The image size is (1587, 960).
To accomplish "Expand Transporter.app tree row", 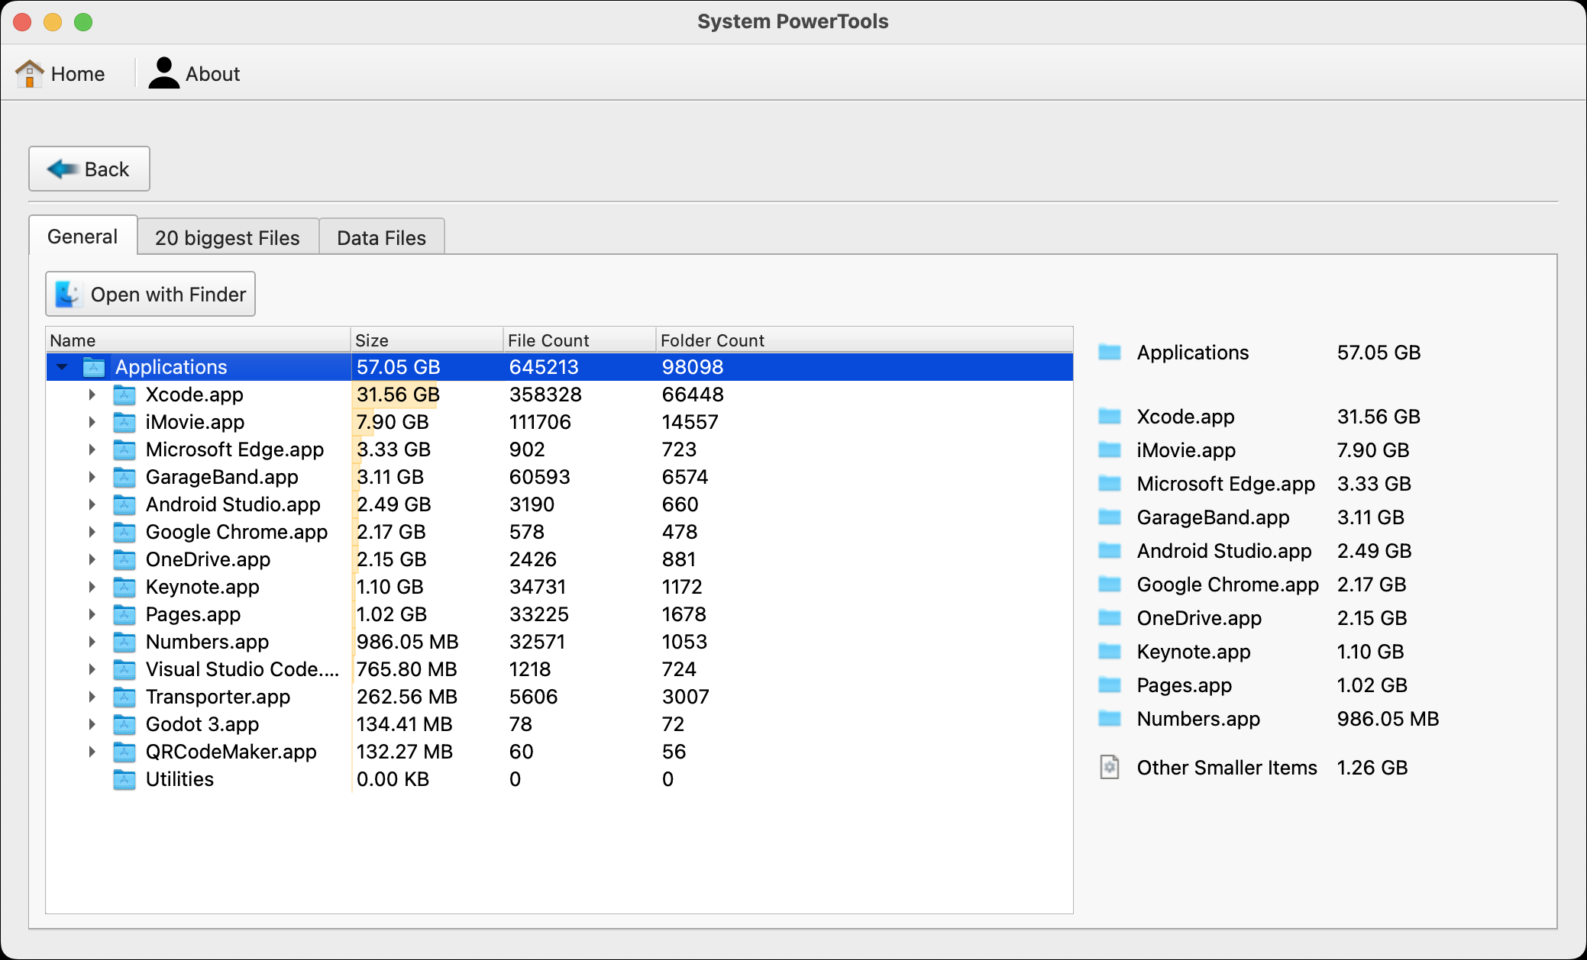I will tap(92, 697).
